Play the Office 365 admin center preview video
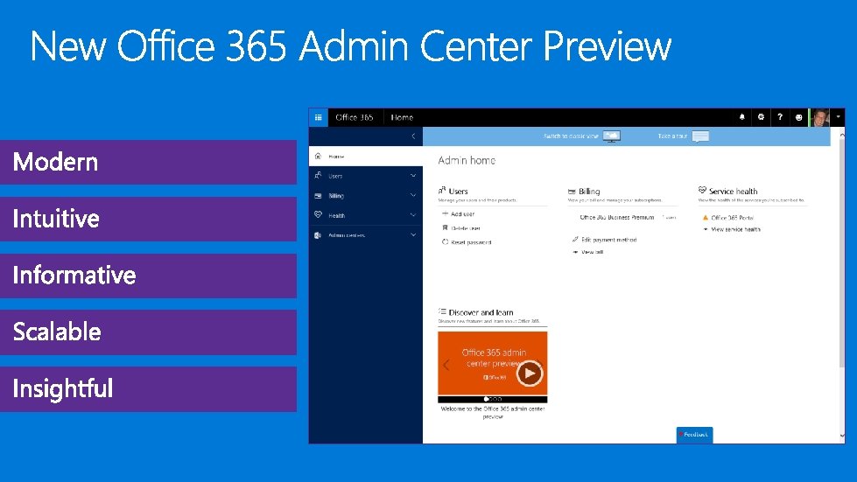Viewport: 857px width, 482px height. click(529, 374)
